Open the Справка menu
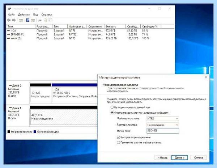 [47, 14]
